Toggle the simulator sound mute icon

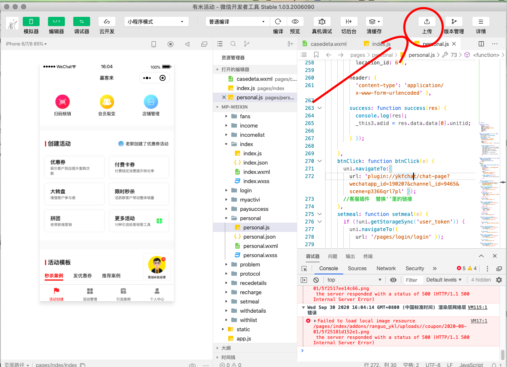click(x=187, y=44)
